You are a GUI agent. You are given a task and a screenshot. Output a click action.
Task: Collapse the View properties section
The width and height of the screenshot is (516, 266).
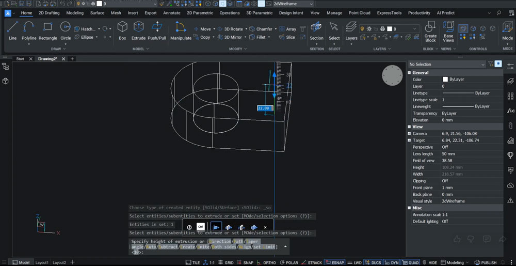pyautogui.click(x=410, y=127)
